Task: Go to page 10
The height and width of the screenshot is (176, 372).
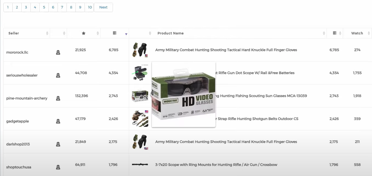Action: 89,7
